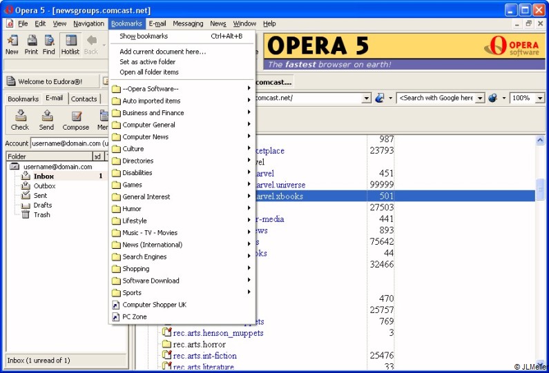Open the Google search field dropdown
This screenshot has width=549, height=373.
[x=481, y=98]
